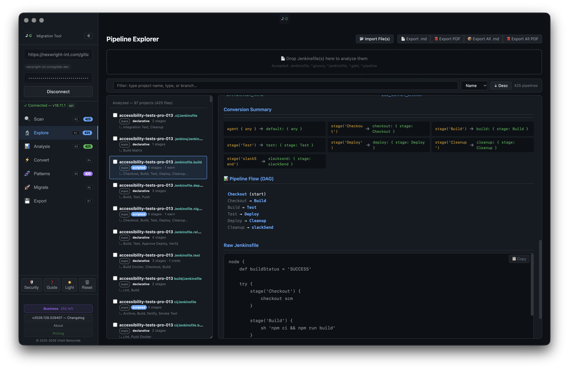Viewport: 569px width, 370px height.
Task: Click the stage('Build') conversion mapping
Action: (x=482, y=129)
